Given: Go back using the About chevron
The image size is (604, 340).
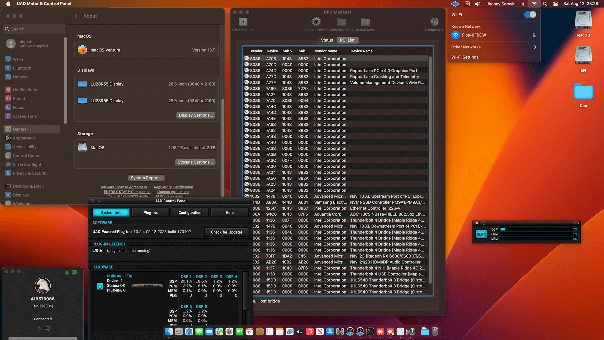Looking at the screenshot, I should coord(76,16).
